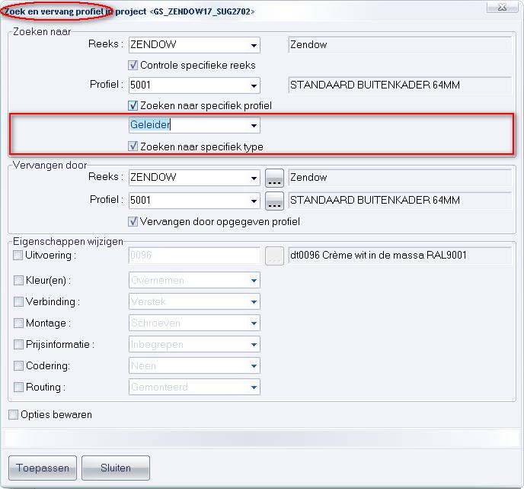This screenshot has height=489, width=524.
Task: Click 'STANDAARD BUITENKADER 64MM' field under Vervangen door
Action: tap(400, 201)
